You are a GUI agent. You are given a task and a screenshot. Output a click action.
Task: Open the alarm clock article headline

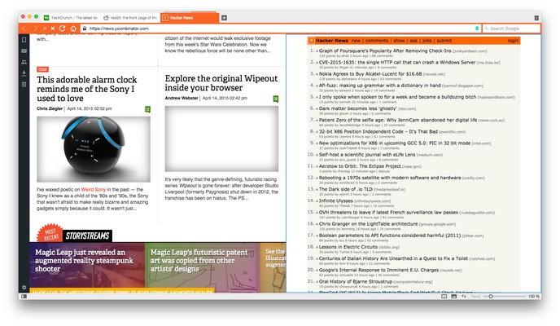click(87, 89)
